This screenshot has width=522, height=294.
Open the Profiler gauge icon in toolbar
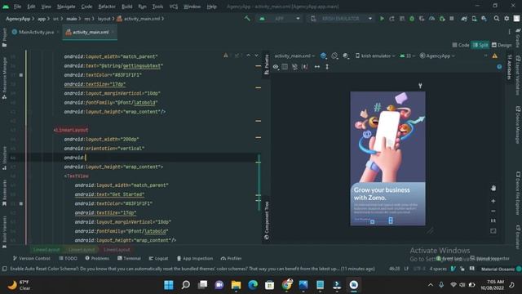pyautogui.click(x=431, y=19)
